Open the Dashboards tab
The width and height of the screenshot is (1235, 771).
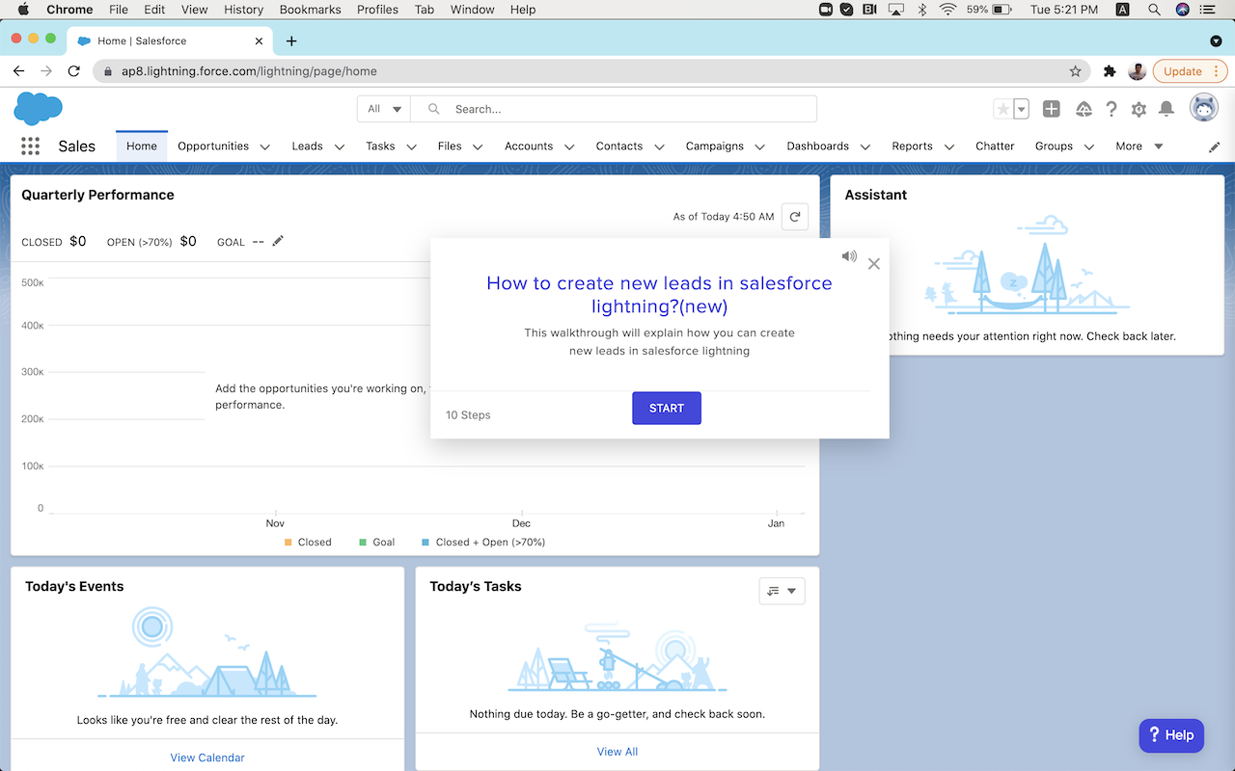[818, 146]
